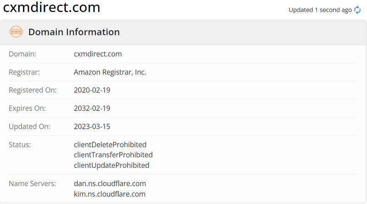Click expiry date 2032-02-19

92,108
